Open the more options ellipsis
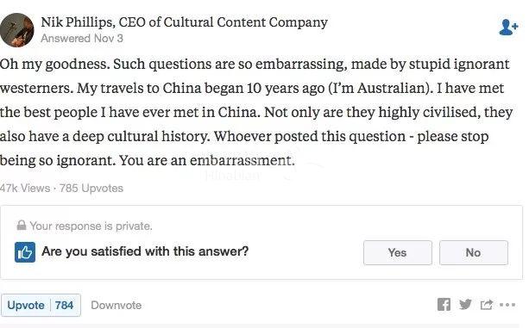Viewport: 529px width, 328px height. pyautogui.click(x=507, y=305)
